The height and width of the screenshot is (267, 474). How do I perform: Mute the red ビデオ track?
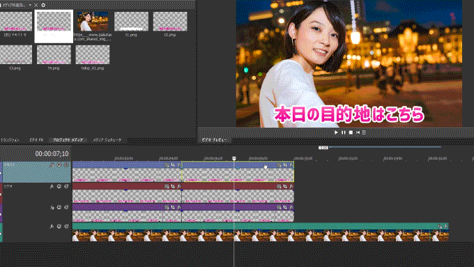[x=59, y=187]
